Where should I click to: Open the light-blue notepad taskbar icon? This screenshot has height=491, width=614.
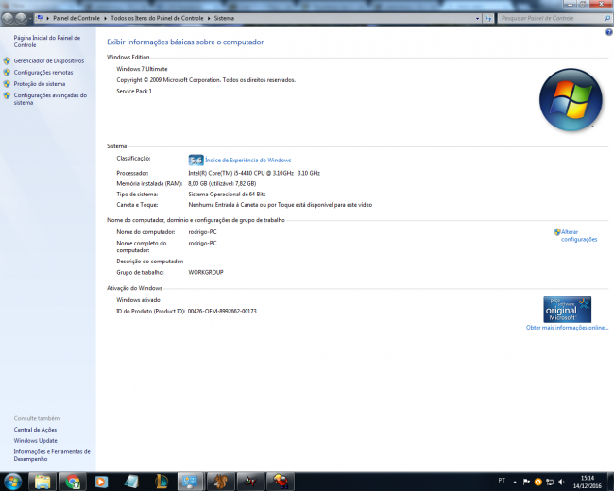pyautogui.click(x=131, y=482)
